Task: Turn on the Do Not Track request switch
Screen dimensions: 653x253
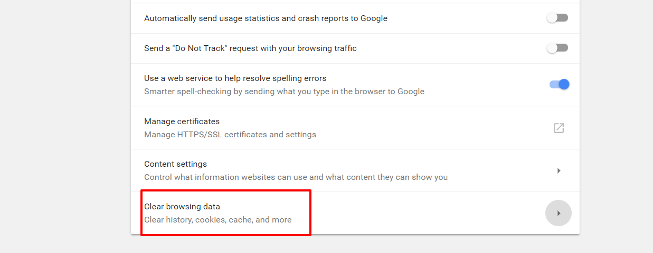Action: pos(557,48)
